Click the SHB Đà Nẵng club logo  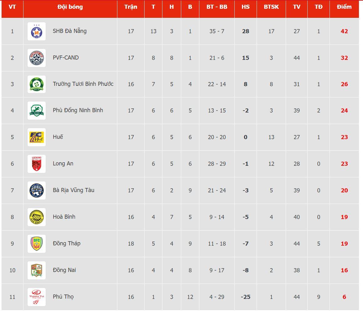pyautogui.click(x=37, y=31)
